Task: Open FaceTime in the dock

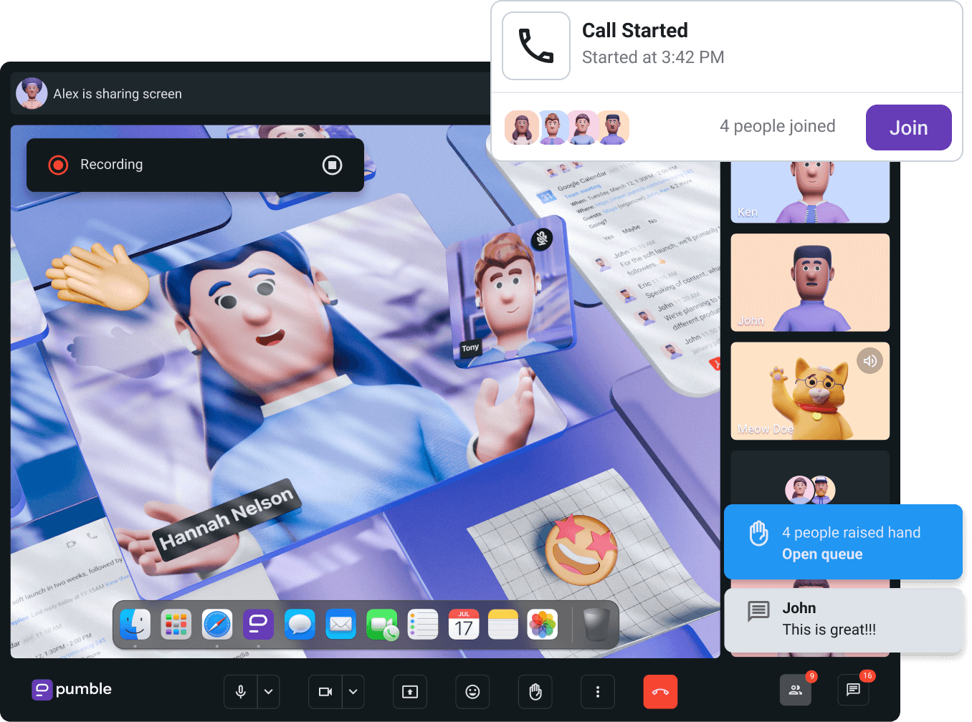Action: coord(382,625)
